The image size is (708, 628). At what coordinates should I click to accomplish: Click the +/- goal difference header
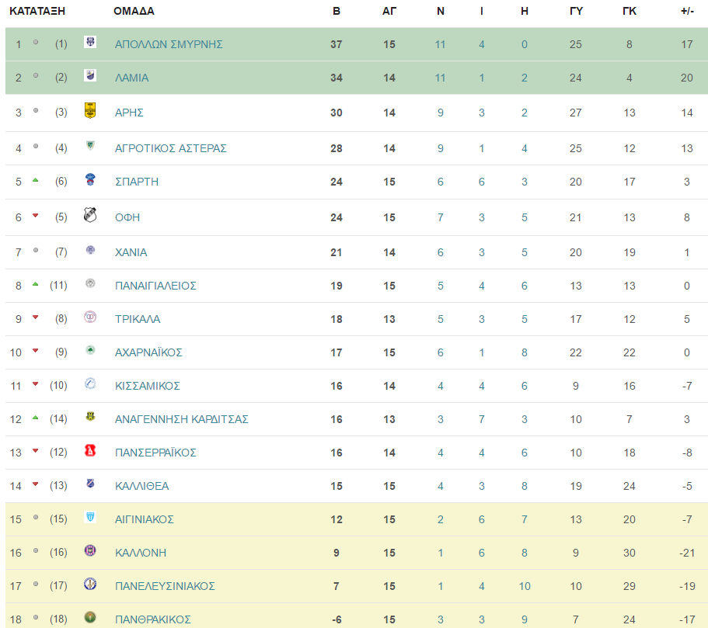[x=687, y=12]
